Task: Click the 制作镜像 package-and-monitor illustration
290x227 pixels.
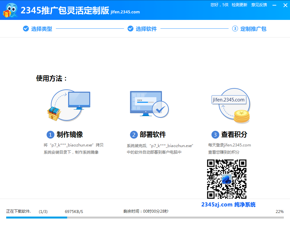Action: [69, 105]
